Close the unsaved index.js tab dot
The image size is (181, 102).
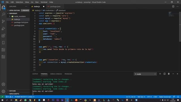[x=44, y=7]
